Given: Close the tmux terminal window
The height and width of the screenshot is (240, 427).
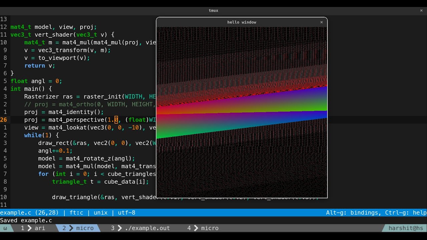Looking at the screenshot, I should [x=421, y=10].
